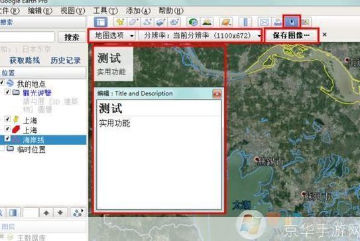This screenshot has width=360, height=241.
Task: Click the folder icon beside 临时位置
Action: [x=10, y=148]
